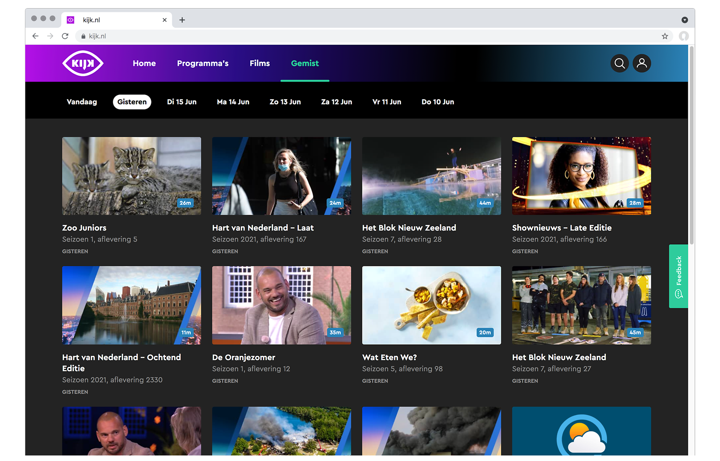Click Hart van Nederland – Laat title
The image size is (720, 461).
[x=263, y=228]
